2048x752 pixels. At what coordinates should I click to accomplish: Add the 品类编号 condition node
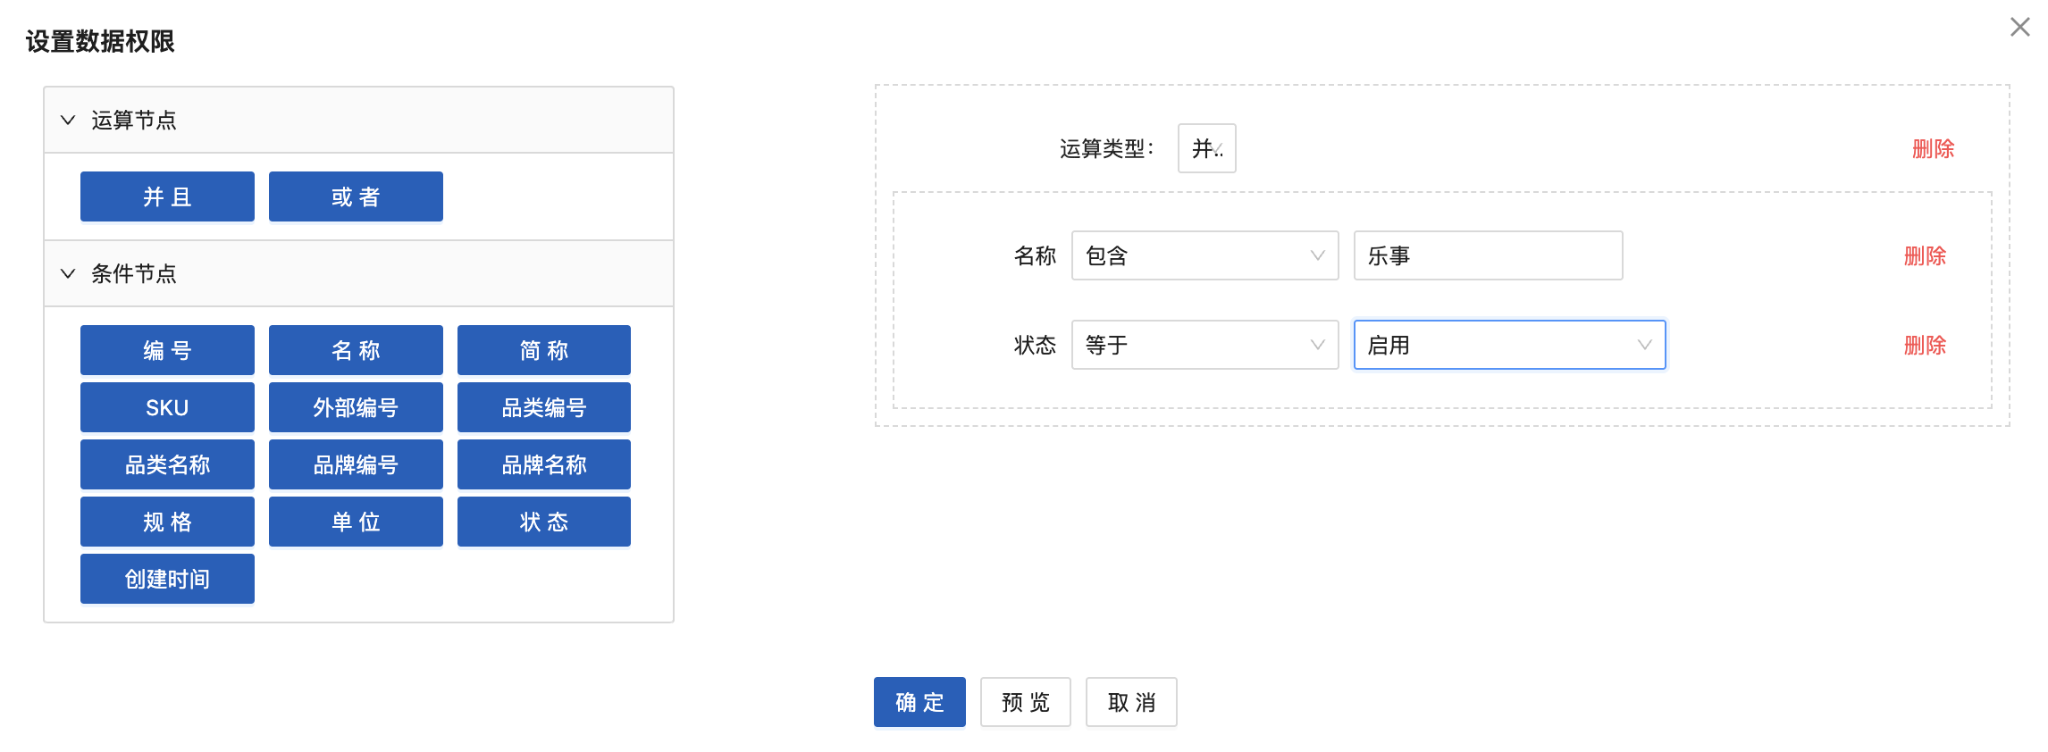click(x=543, y=407)
